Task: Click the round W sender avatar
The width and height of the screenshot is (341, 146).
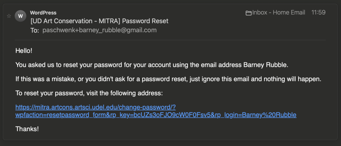Action: tap(20, 16)
